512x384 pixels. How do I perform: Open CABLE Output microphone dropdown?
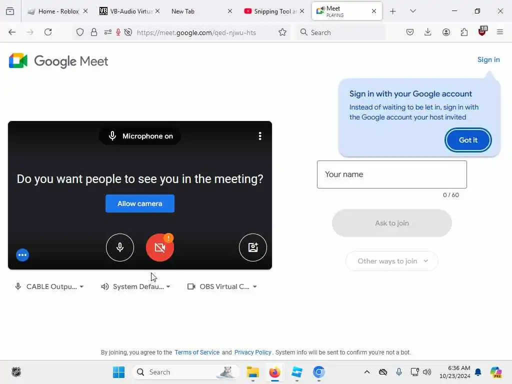coord(49,286)
